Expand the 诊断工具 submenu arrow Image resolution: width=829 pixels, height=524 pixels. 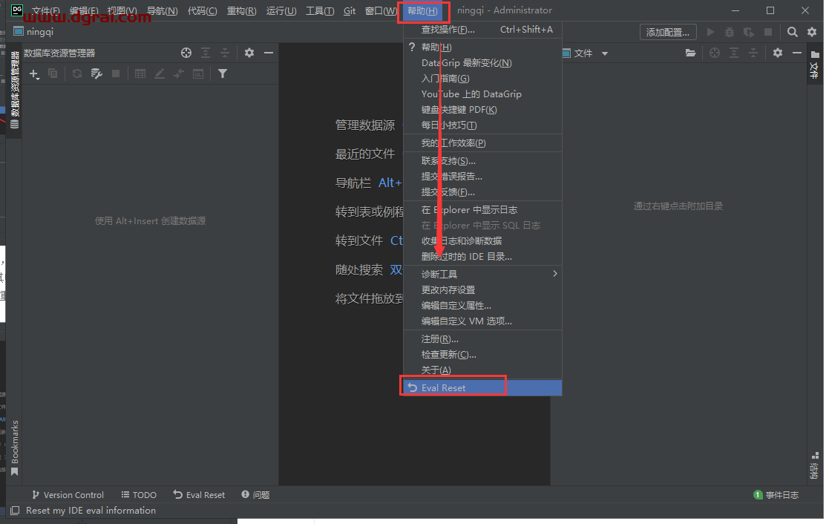click(554, 274)
